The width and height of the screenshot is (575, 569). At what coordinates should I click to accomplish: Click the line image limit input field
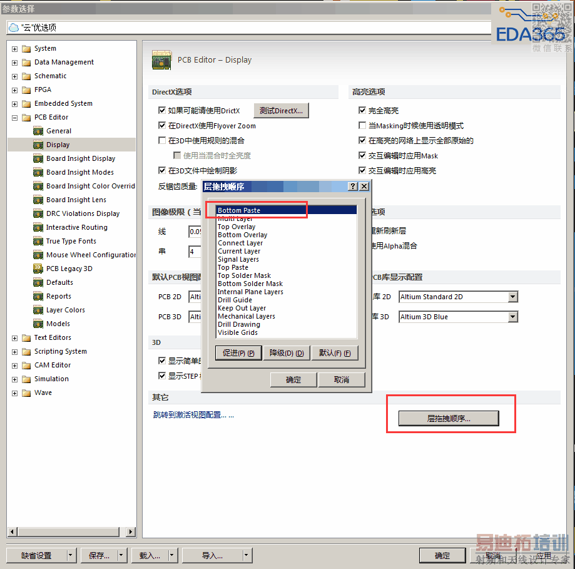tap(195, 232)
